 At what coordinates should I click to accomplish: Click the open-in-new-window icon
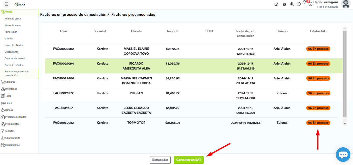[x=276, y=4]
